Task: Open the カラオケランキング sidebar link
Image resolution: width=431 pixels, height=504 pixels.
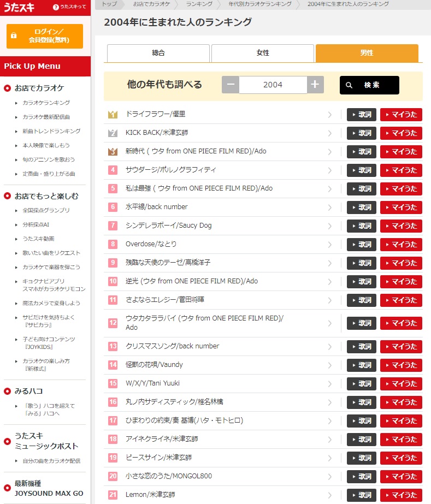Action: [x=46, y=103]
